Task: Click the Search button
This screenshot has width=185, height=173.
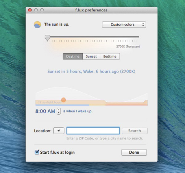Action: [134, 131]
